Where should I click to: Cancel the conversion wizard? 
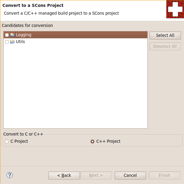130,175
